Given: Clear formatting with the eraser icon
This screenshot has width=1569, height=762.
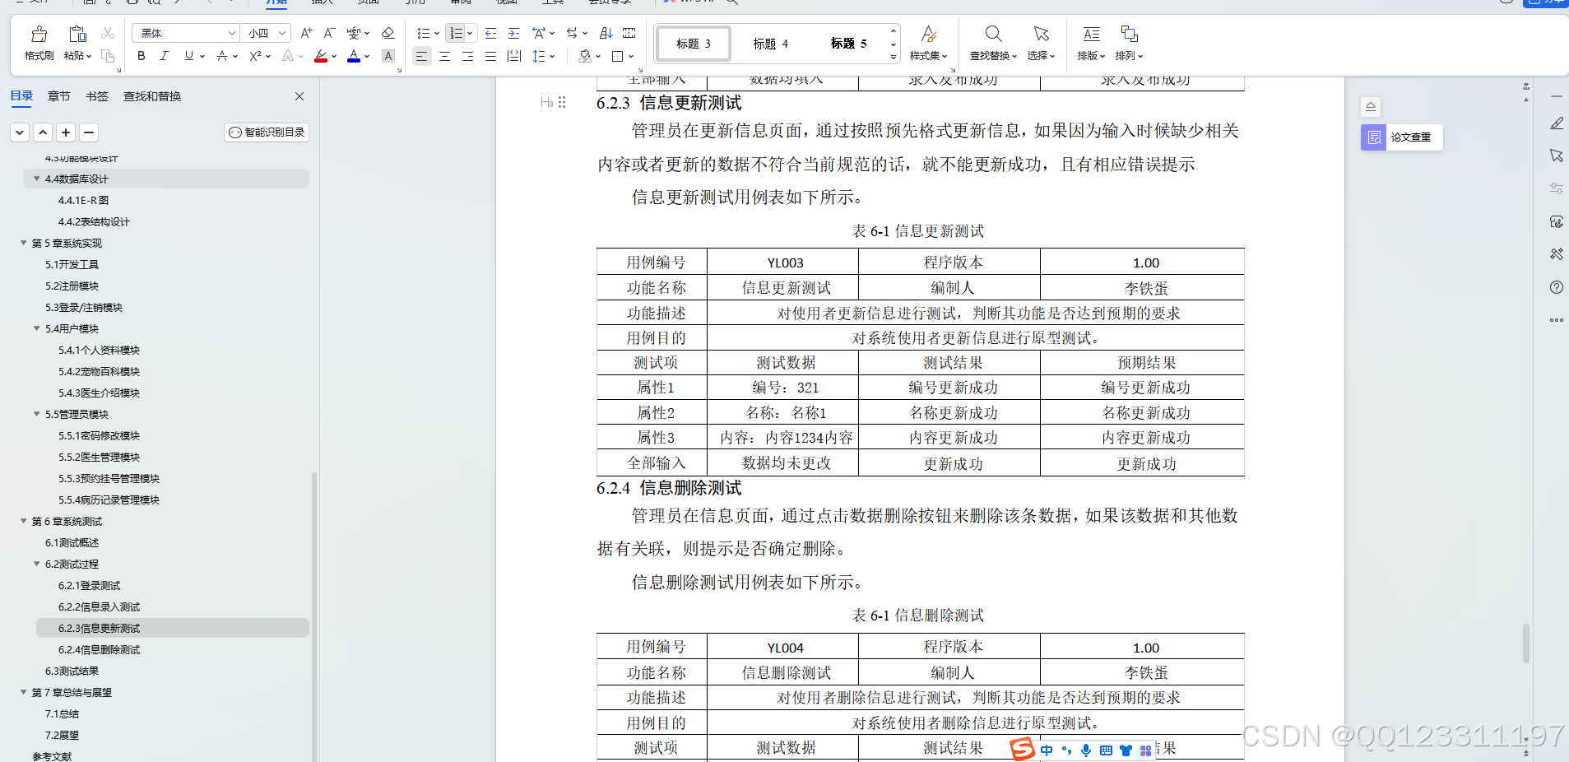Looking at the screenshot, I should tap(388, 33).
